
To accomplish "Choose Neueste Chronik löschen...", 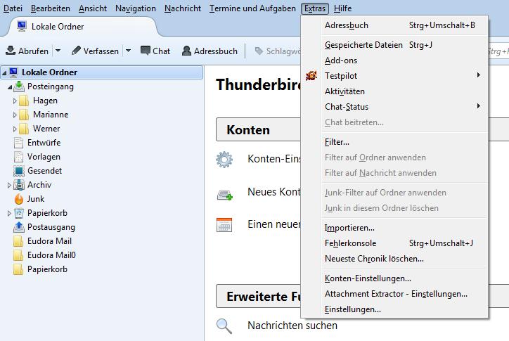I will point(394,259).
